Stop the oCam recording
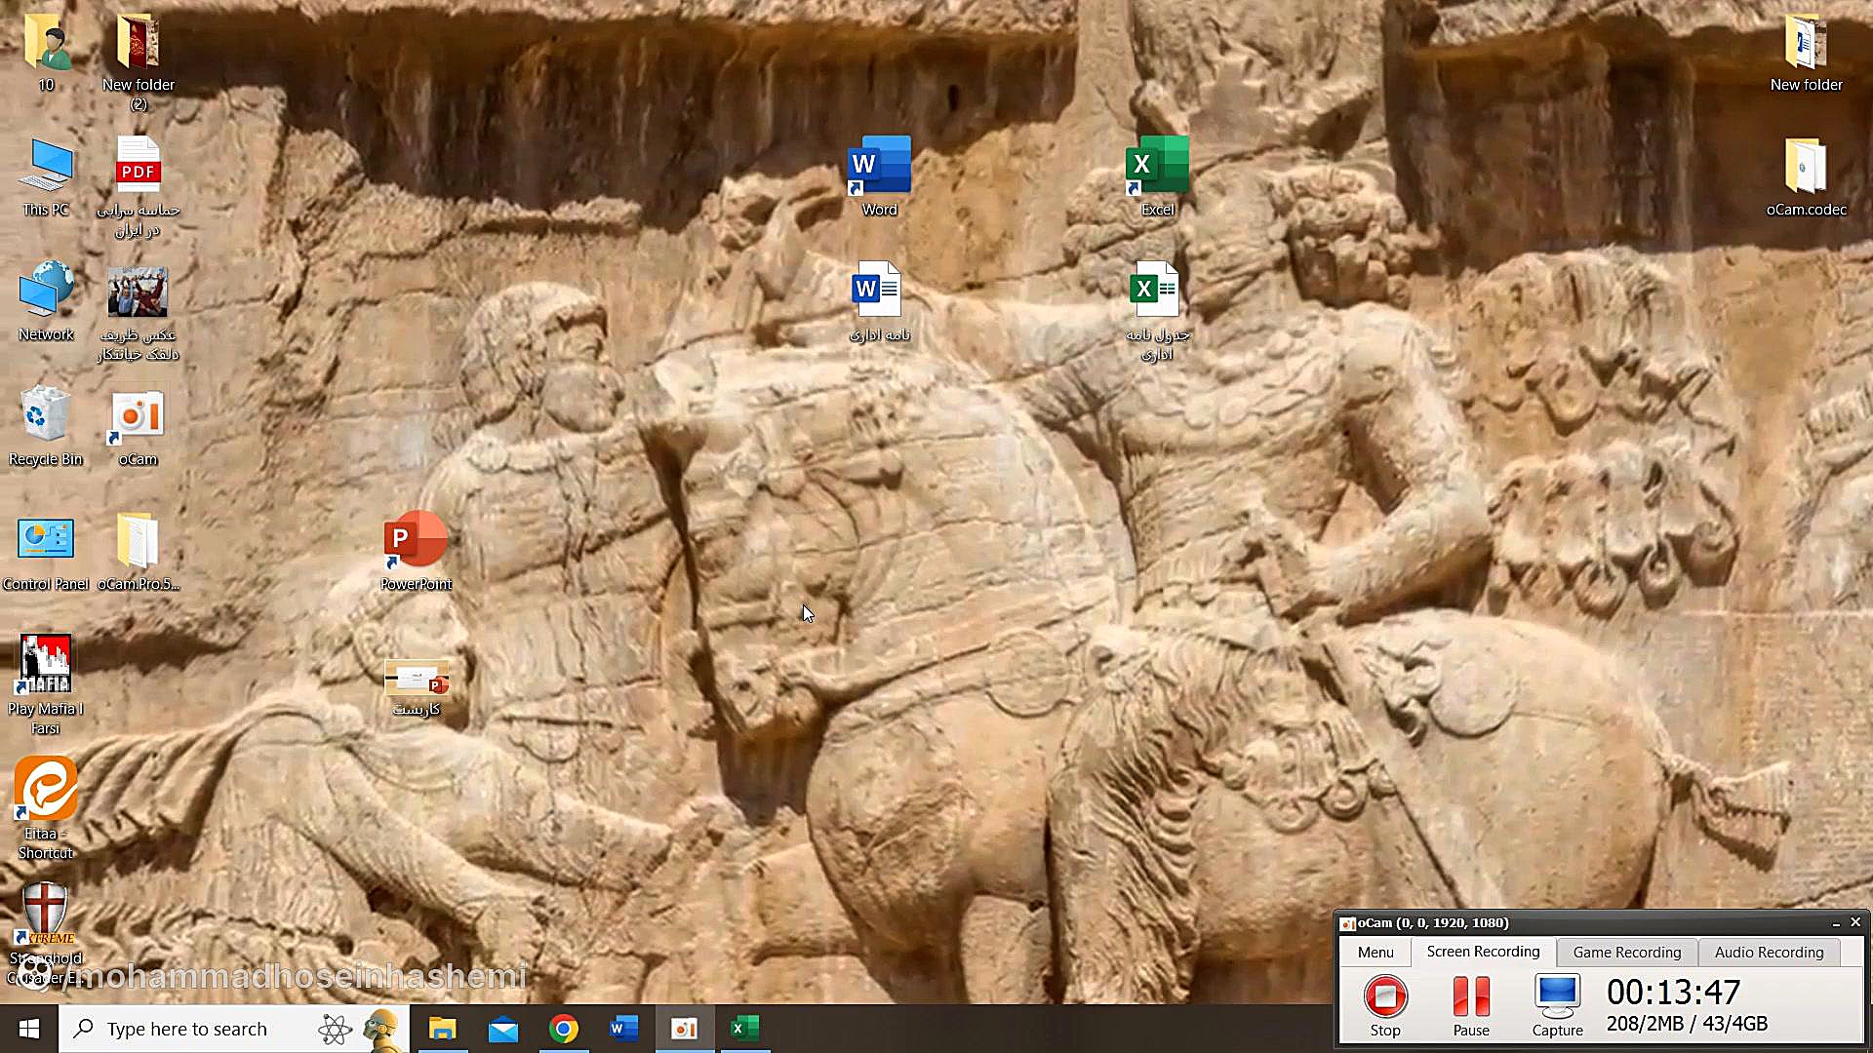 coord(1385,1005)
